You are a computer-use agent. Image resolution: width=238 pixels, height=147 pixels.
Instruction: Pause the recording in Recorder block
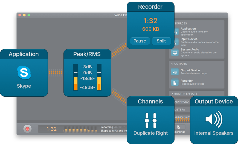coord(140,41)
